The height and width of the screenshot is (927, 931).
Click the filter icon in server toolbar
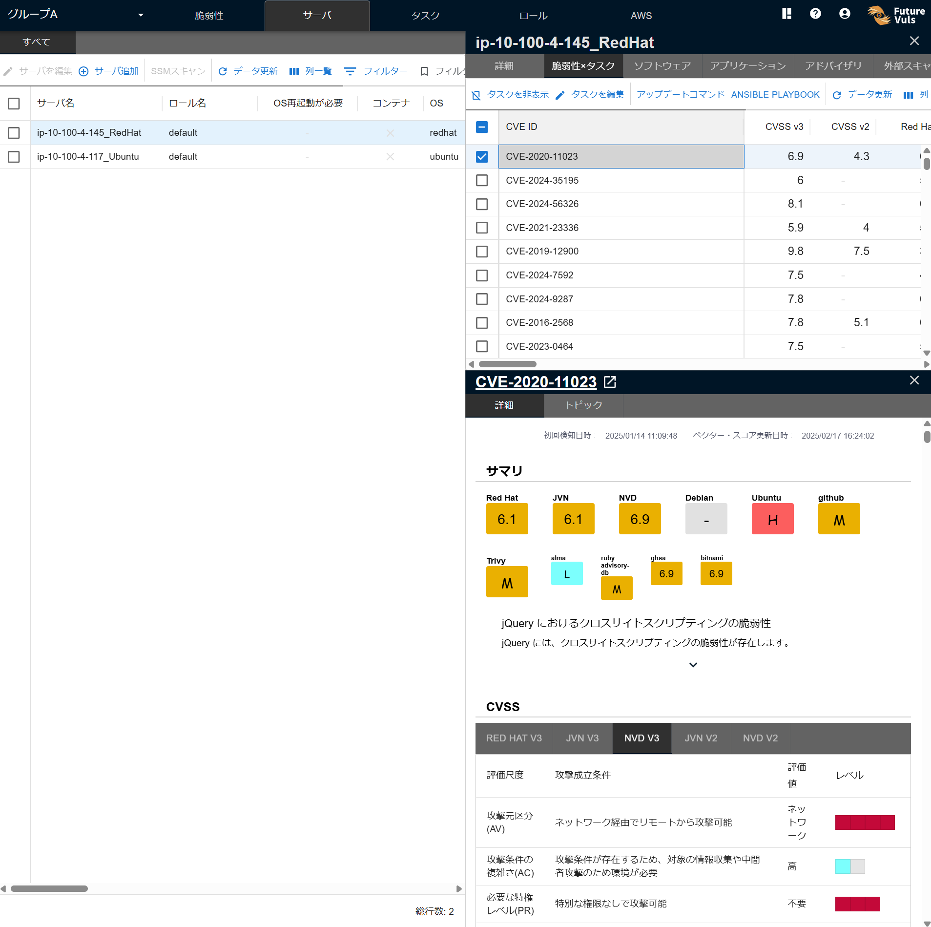click(x=350, y=71)
